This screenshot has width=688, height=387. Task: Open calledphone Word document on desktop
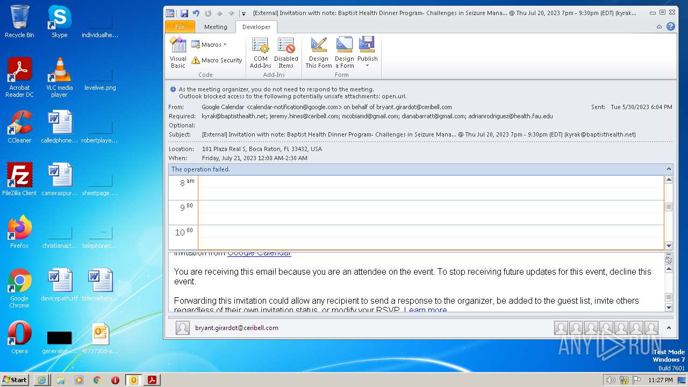click(x=59, y=127)
